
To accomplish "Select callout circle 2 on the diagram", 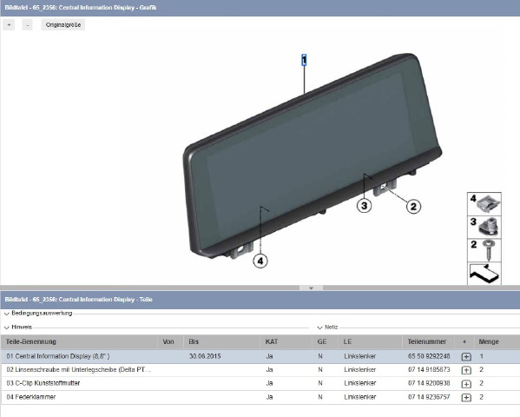I will tap(413, 207).
